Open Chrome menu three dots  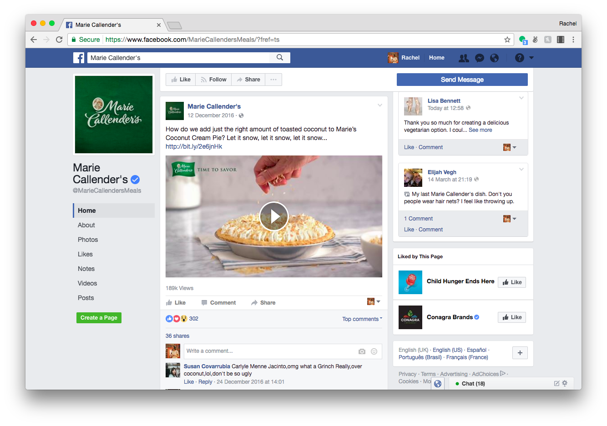point(573,40)
